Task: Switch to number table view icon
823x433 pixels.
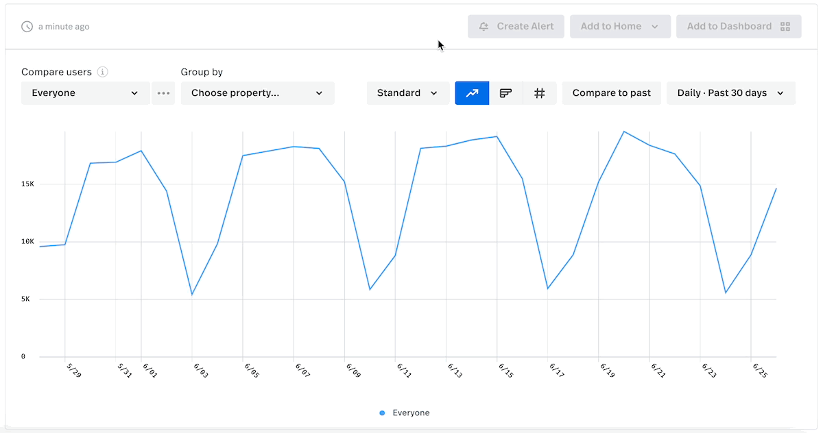Action: click(540, 93)
